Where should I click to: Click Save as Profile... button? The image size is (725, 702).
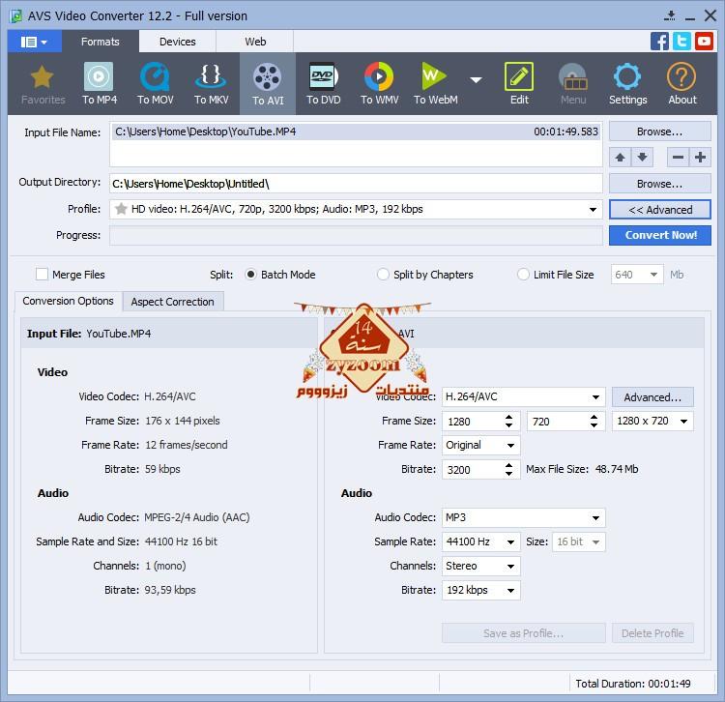[x=523, y=633]
